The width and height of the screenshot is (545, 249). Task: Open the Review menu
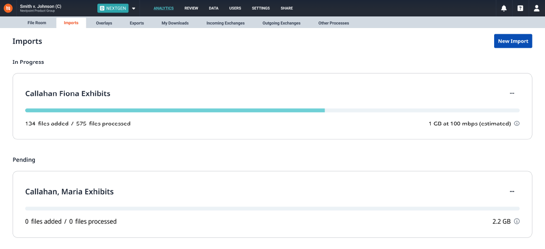[x=191, y=8]
